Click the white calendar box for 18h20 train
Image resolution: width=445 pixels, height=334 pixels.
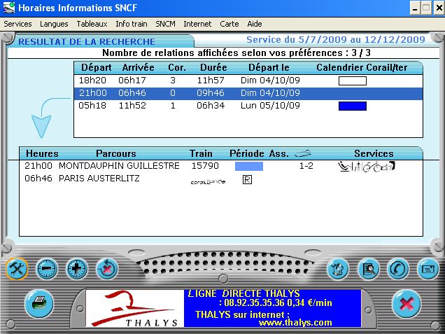352,81
